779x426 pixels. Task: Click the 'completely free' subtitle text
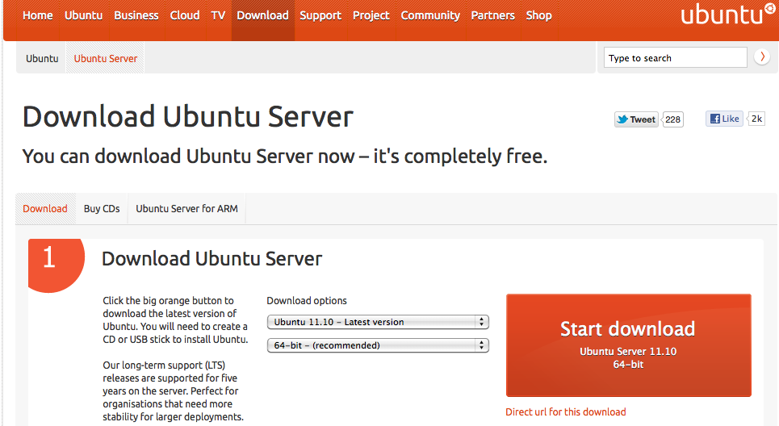[x=285, y=157]
